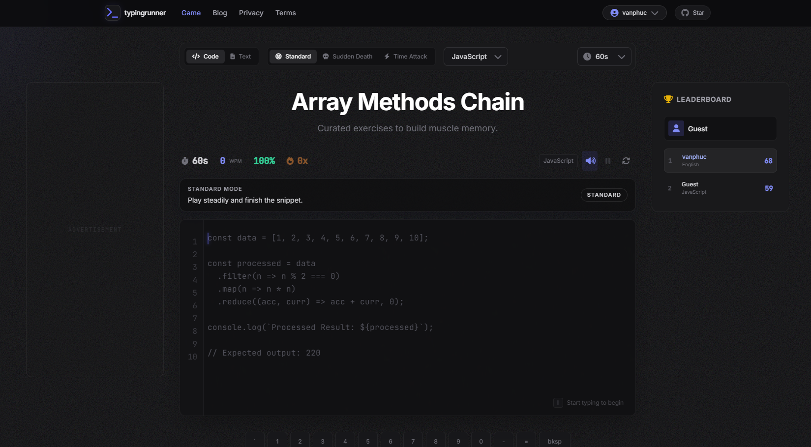Click the .reduce code line
The image size is (811, 447).
311,302
